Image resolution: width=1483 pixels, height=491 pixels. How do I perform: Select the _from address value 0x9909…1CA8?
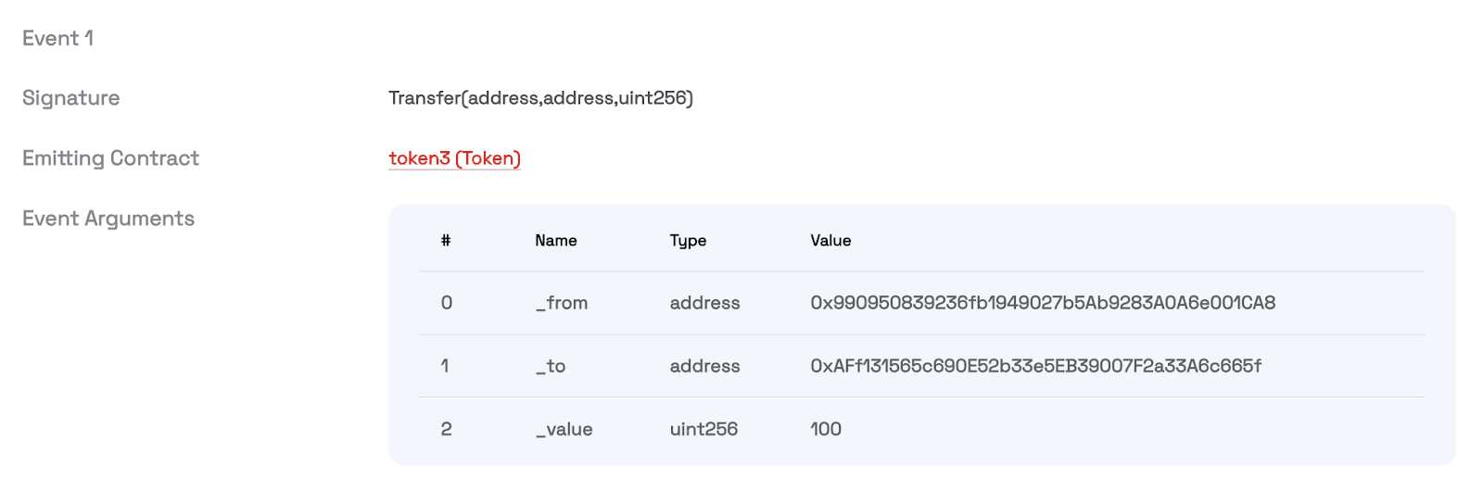pyautogui.click(x=1043, y=303)
